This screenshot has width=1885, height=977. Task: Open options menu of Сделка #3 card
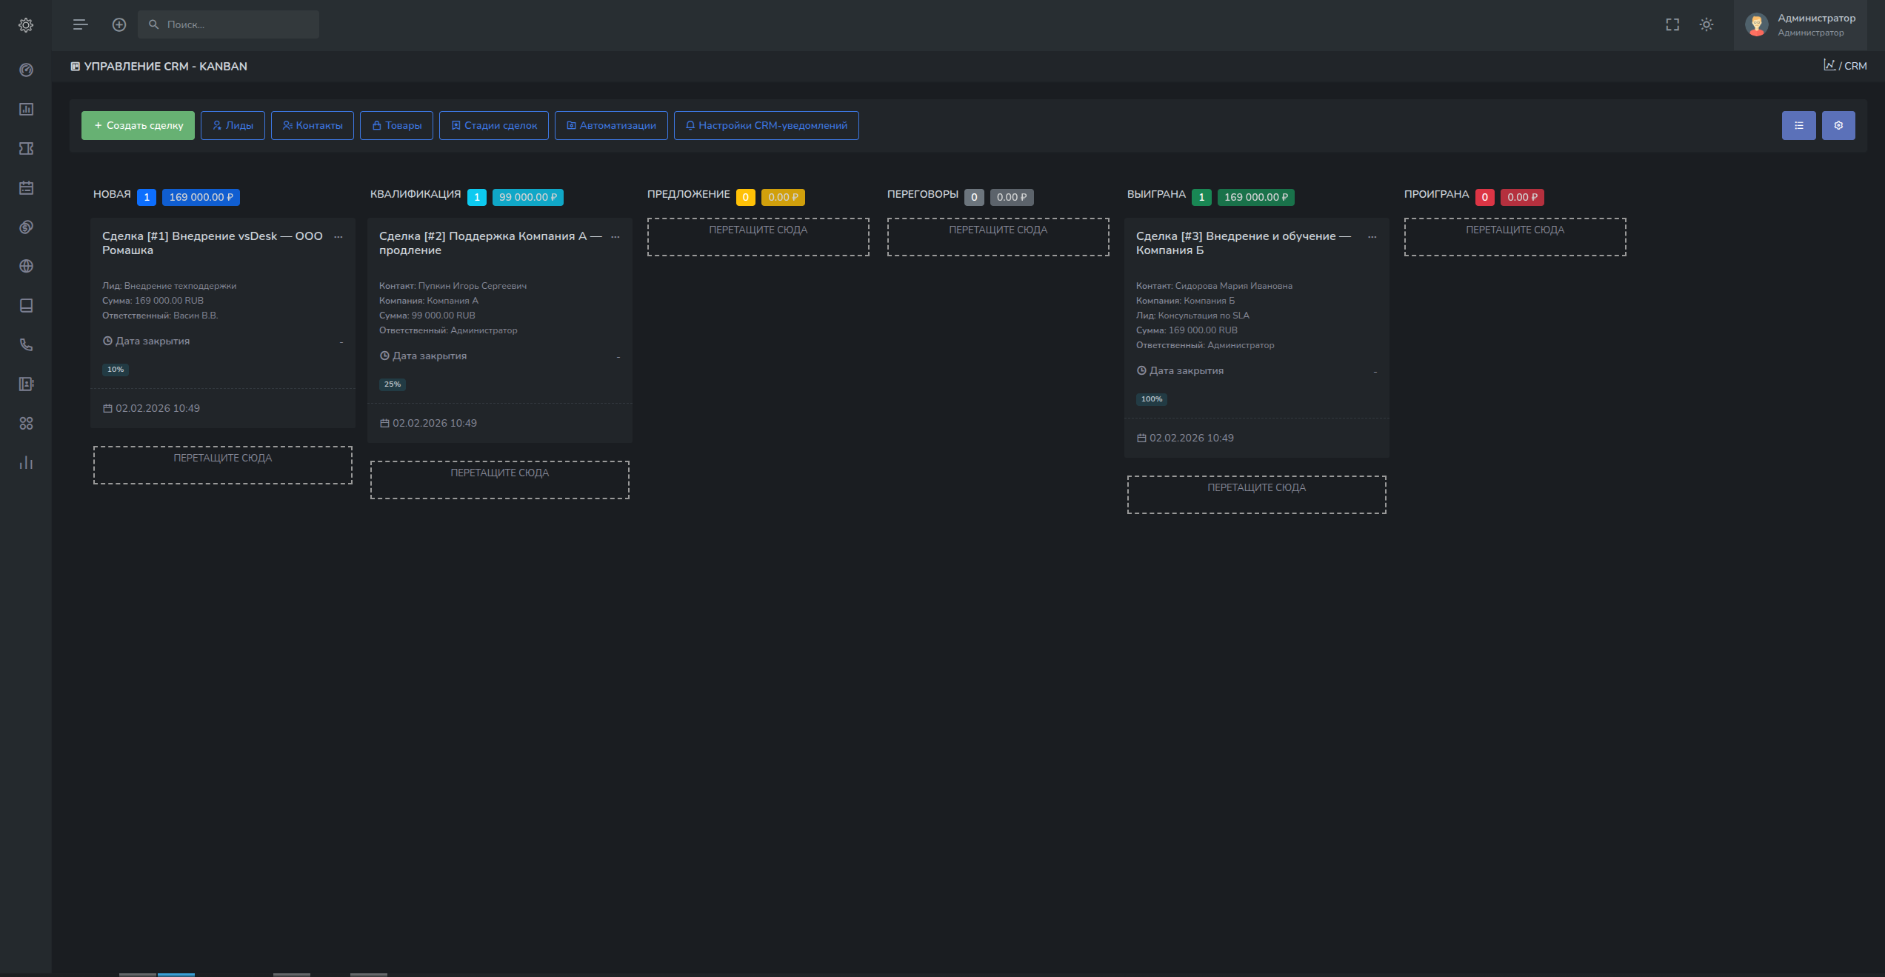point(1372,237)
